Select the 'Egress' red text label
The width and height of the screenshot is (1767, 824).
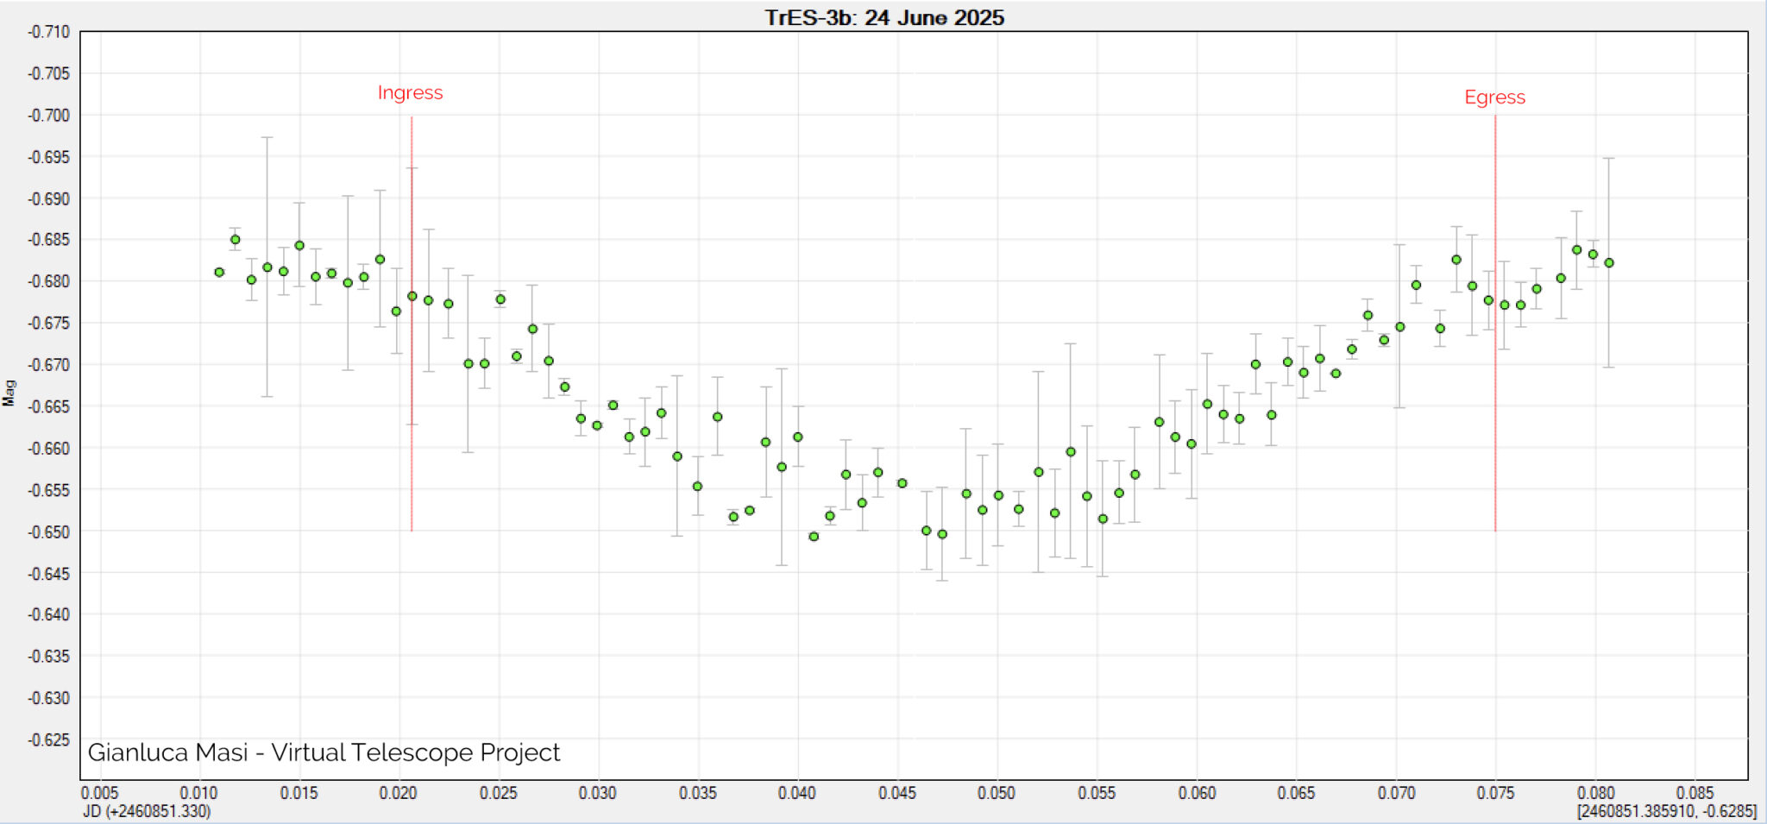pos(1496,97)
